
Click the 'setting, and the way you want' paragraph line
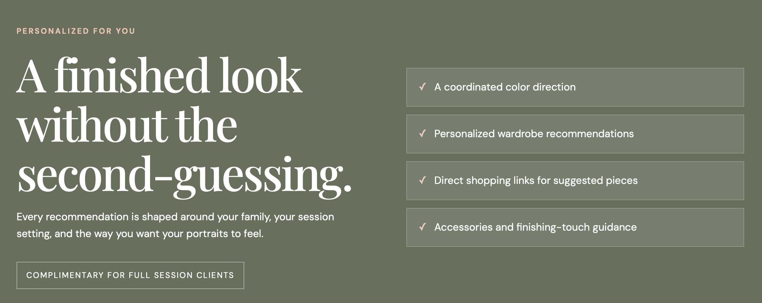pyautogui.click(x=140, y=234)
